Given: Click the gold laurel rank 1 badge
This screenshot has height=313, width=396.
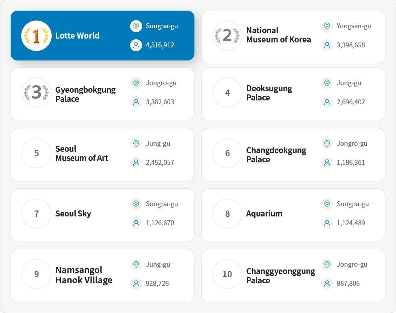Looking at the screenshot, I should 36,36.
